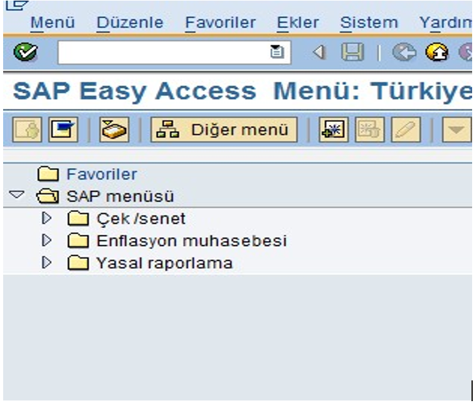Open the Favoriler menu in menu bar
This screenshot has width=474, height=403.
pos(220,23)
